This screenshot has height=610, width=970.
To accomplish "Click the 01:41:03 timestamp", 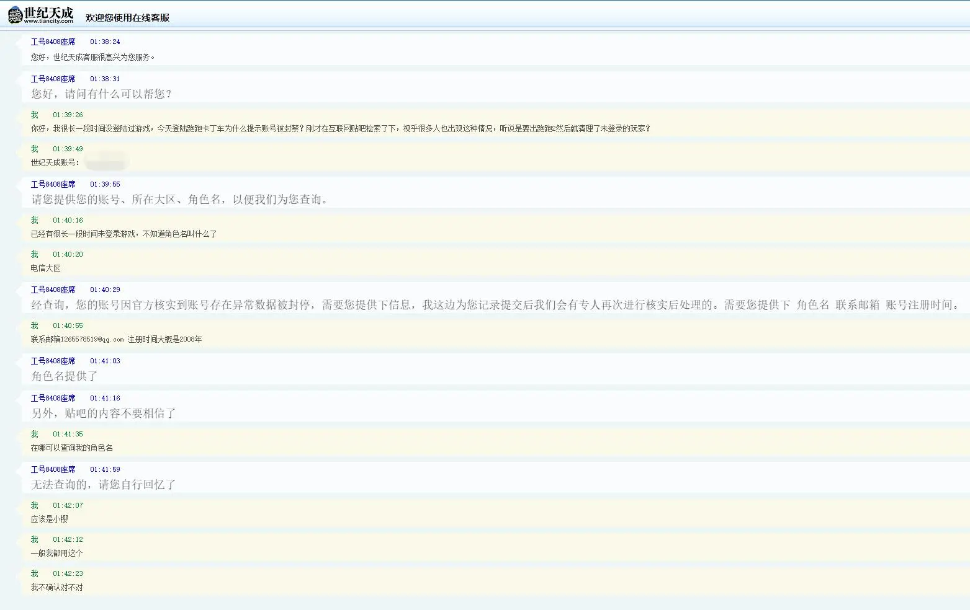I will coord(105,361).
